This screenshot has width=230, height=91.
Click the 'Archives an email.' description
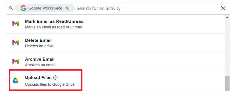41,65
